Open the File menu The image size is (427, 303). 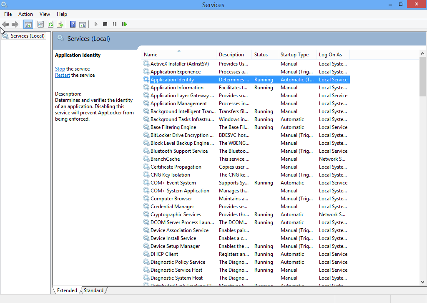click(x=8, y=14)
